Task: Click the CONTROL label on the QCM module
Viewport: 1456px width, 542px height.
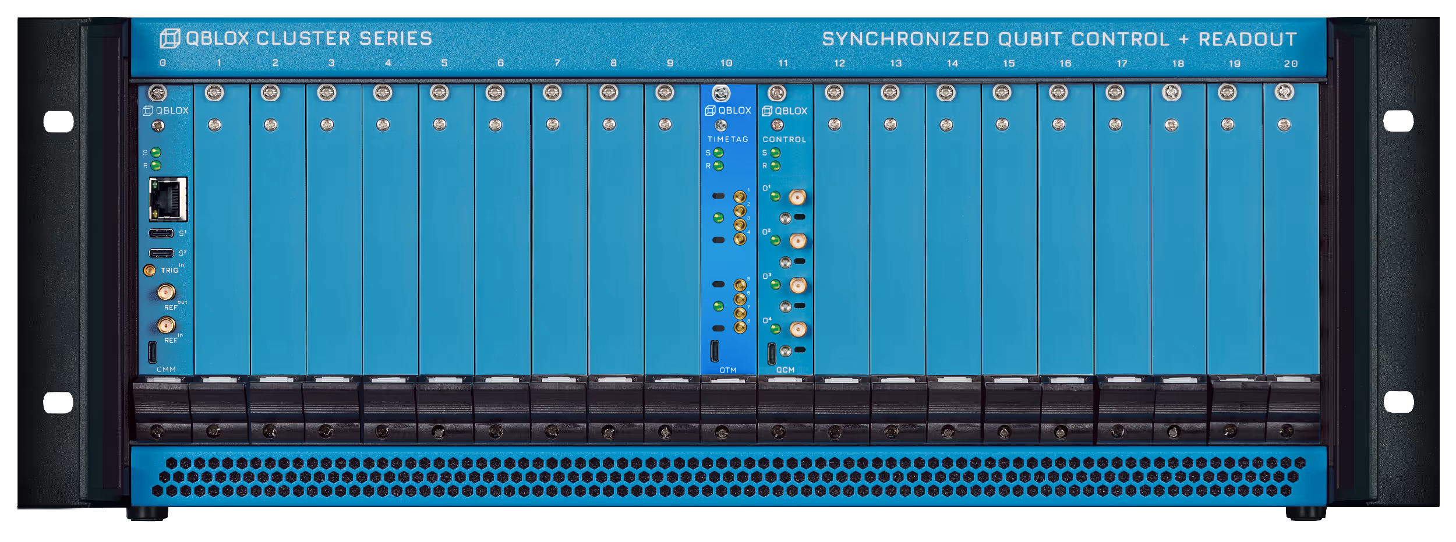Action: (784, 140)
